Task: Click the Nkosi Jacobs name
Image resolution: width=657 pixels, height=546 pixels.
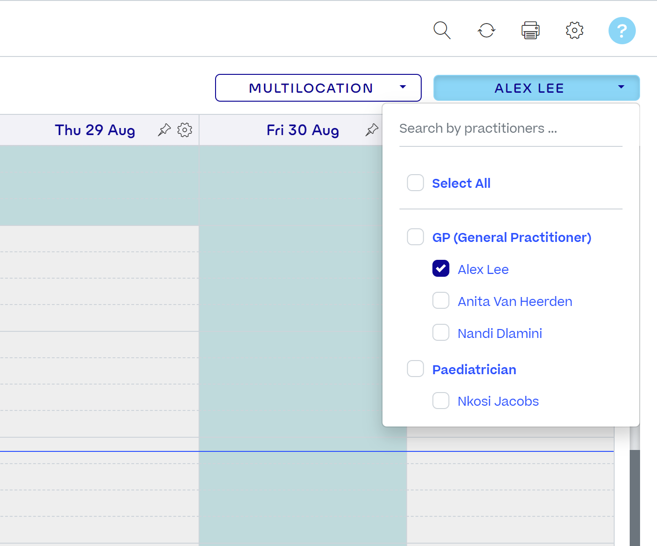Action: click(498, 401)
